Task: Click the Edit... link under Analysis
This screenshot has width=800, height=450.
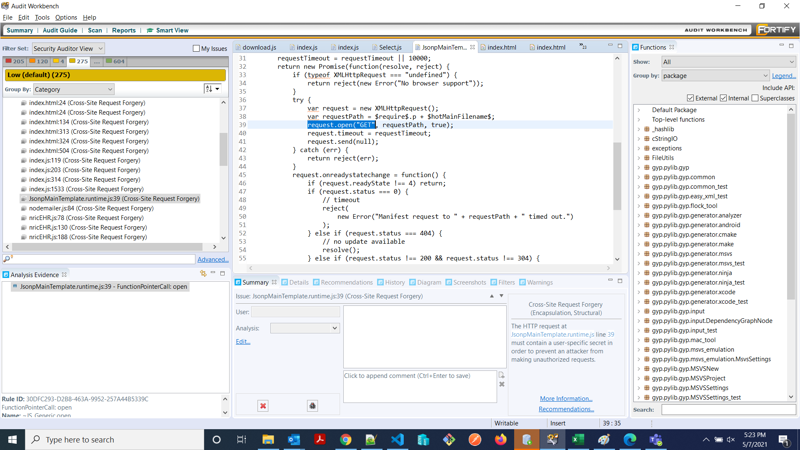Action: point(243,342)
